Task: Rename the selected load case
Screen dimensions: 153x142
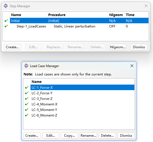Action: pos(88,135)
